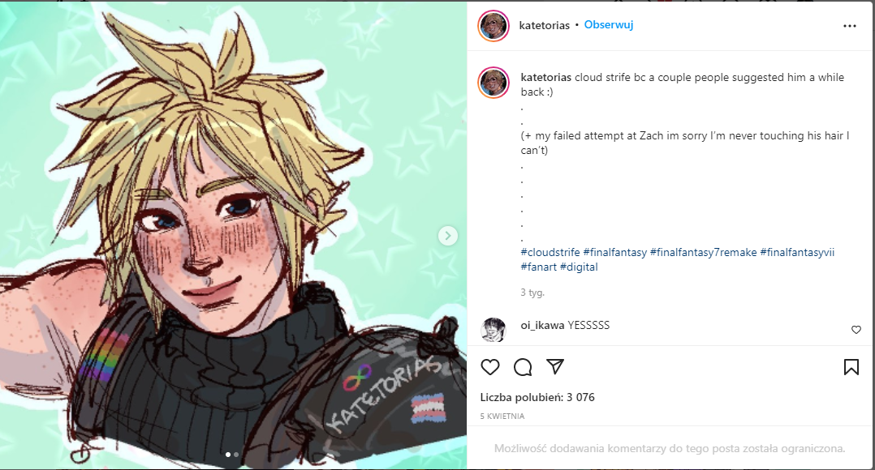Image resolution: width=875 pixels, height=470 pixels.
Task: Click the katetorias avatar beside the caption
Action: [494, 83]
